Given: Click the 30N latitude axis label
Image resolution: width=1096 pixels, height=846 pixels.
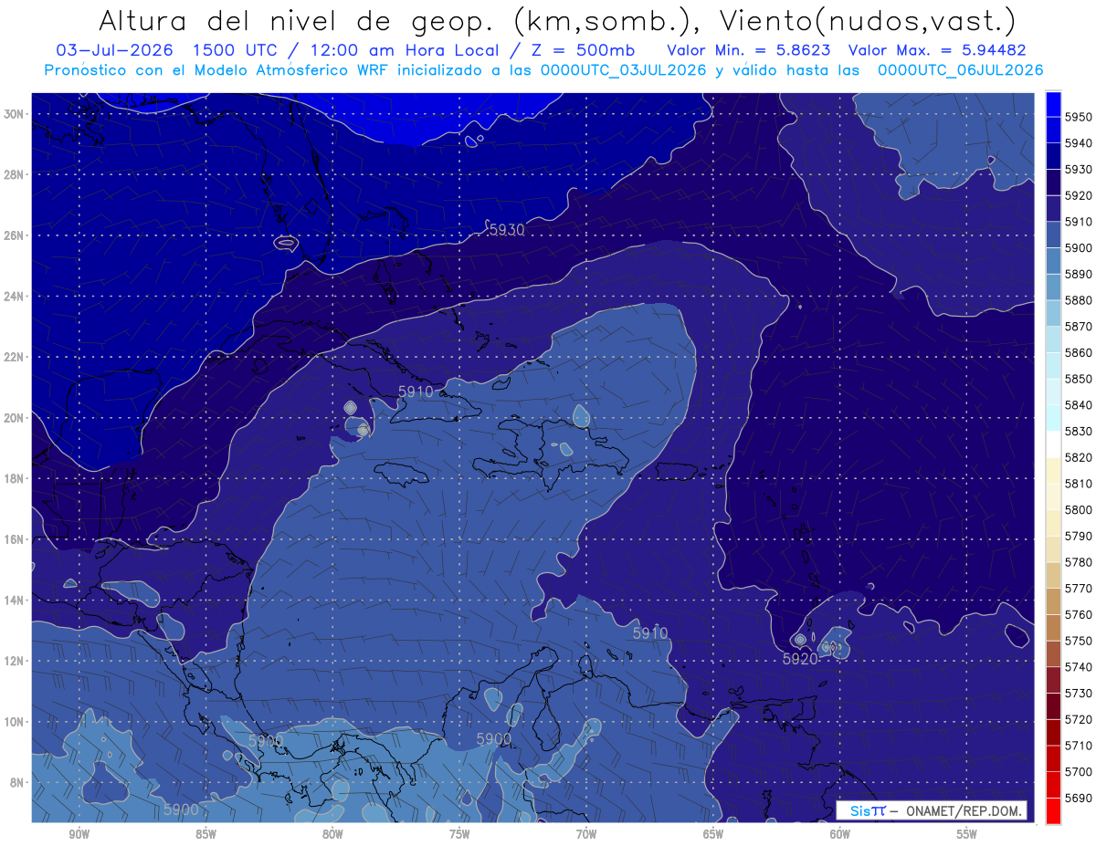Looking at the screenshot, I should 14,114.
